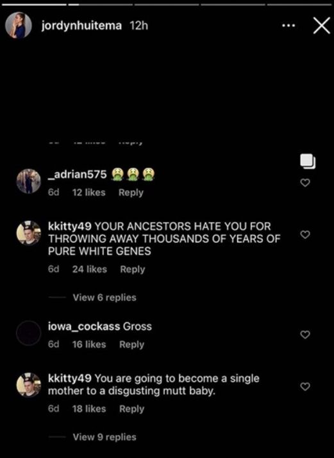Open iowa_cockass's dark profile avatar
This screenshot has height=458, width=334.
tap(29, 333)
